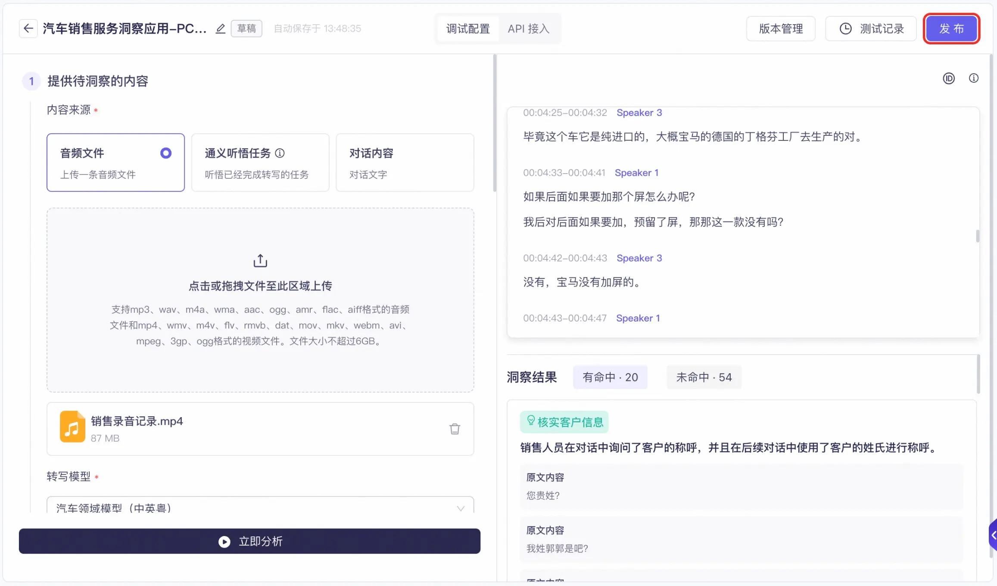Screen dimensions: 997x586
Task: Show 有命中 · 20 results
Action: 610,377
